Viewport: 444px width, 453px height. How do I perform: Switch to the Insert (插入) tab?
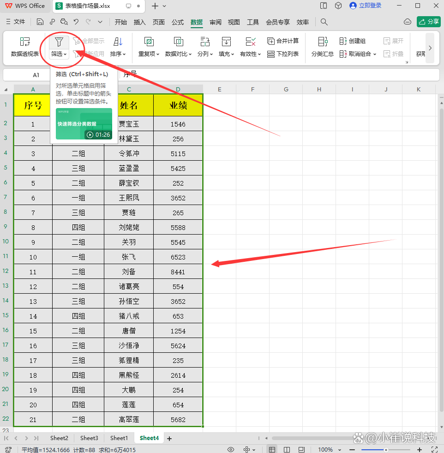pyautogui.click(x=140, y=22)
